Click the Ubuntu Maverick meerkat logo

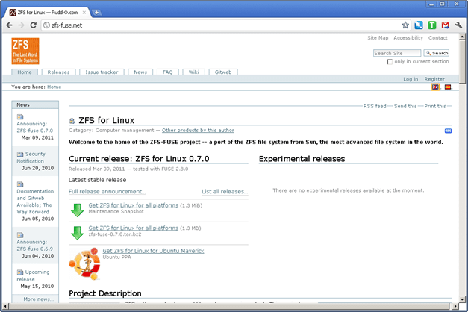pyautogui.click(x=85, y=263)
